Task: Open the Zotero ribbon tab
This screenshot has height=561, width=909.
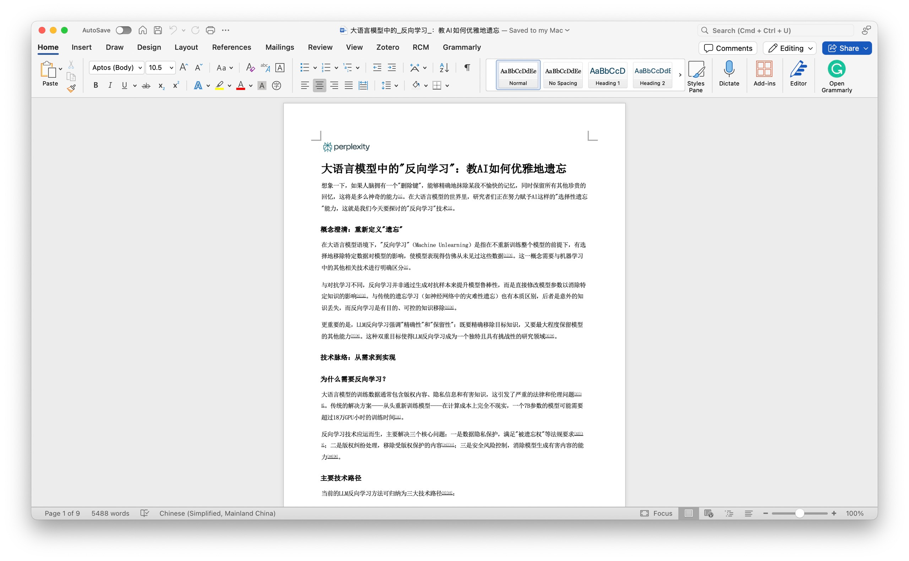Action: tap(387, 47)
